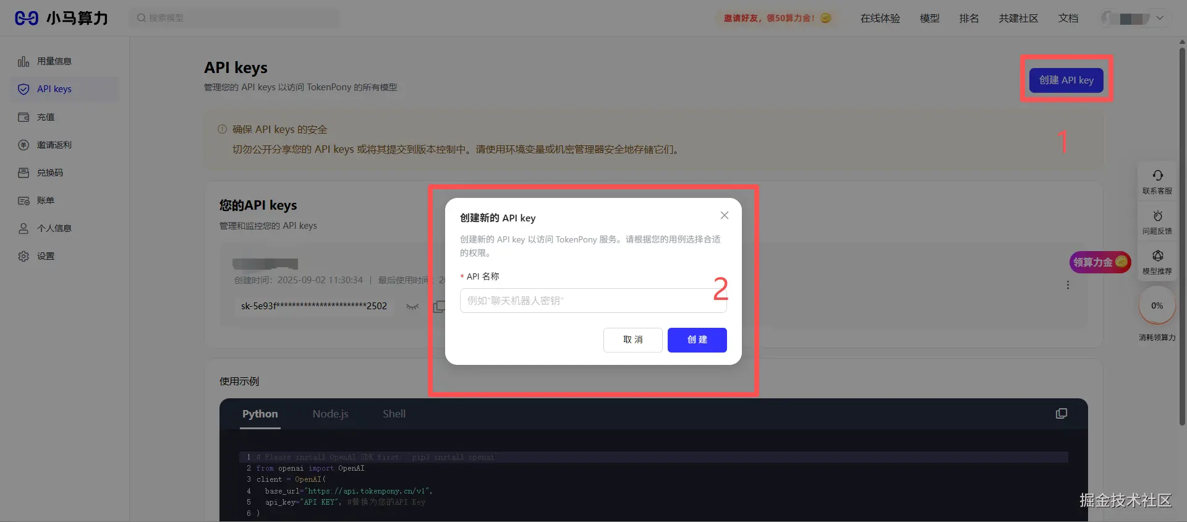Click the 设置 gear icon
Viewport: 1187px width, 522px height.
tap(23, 256)
